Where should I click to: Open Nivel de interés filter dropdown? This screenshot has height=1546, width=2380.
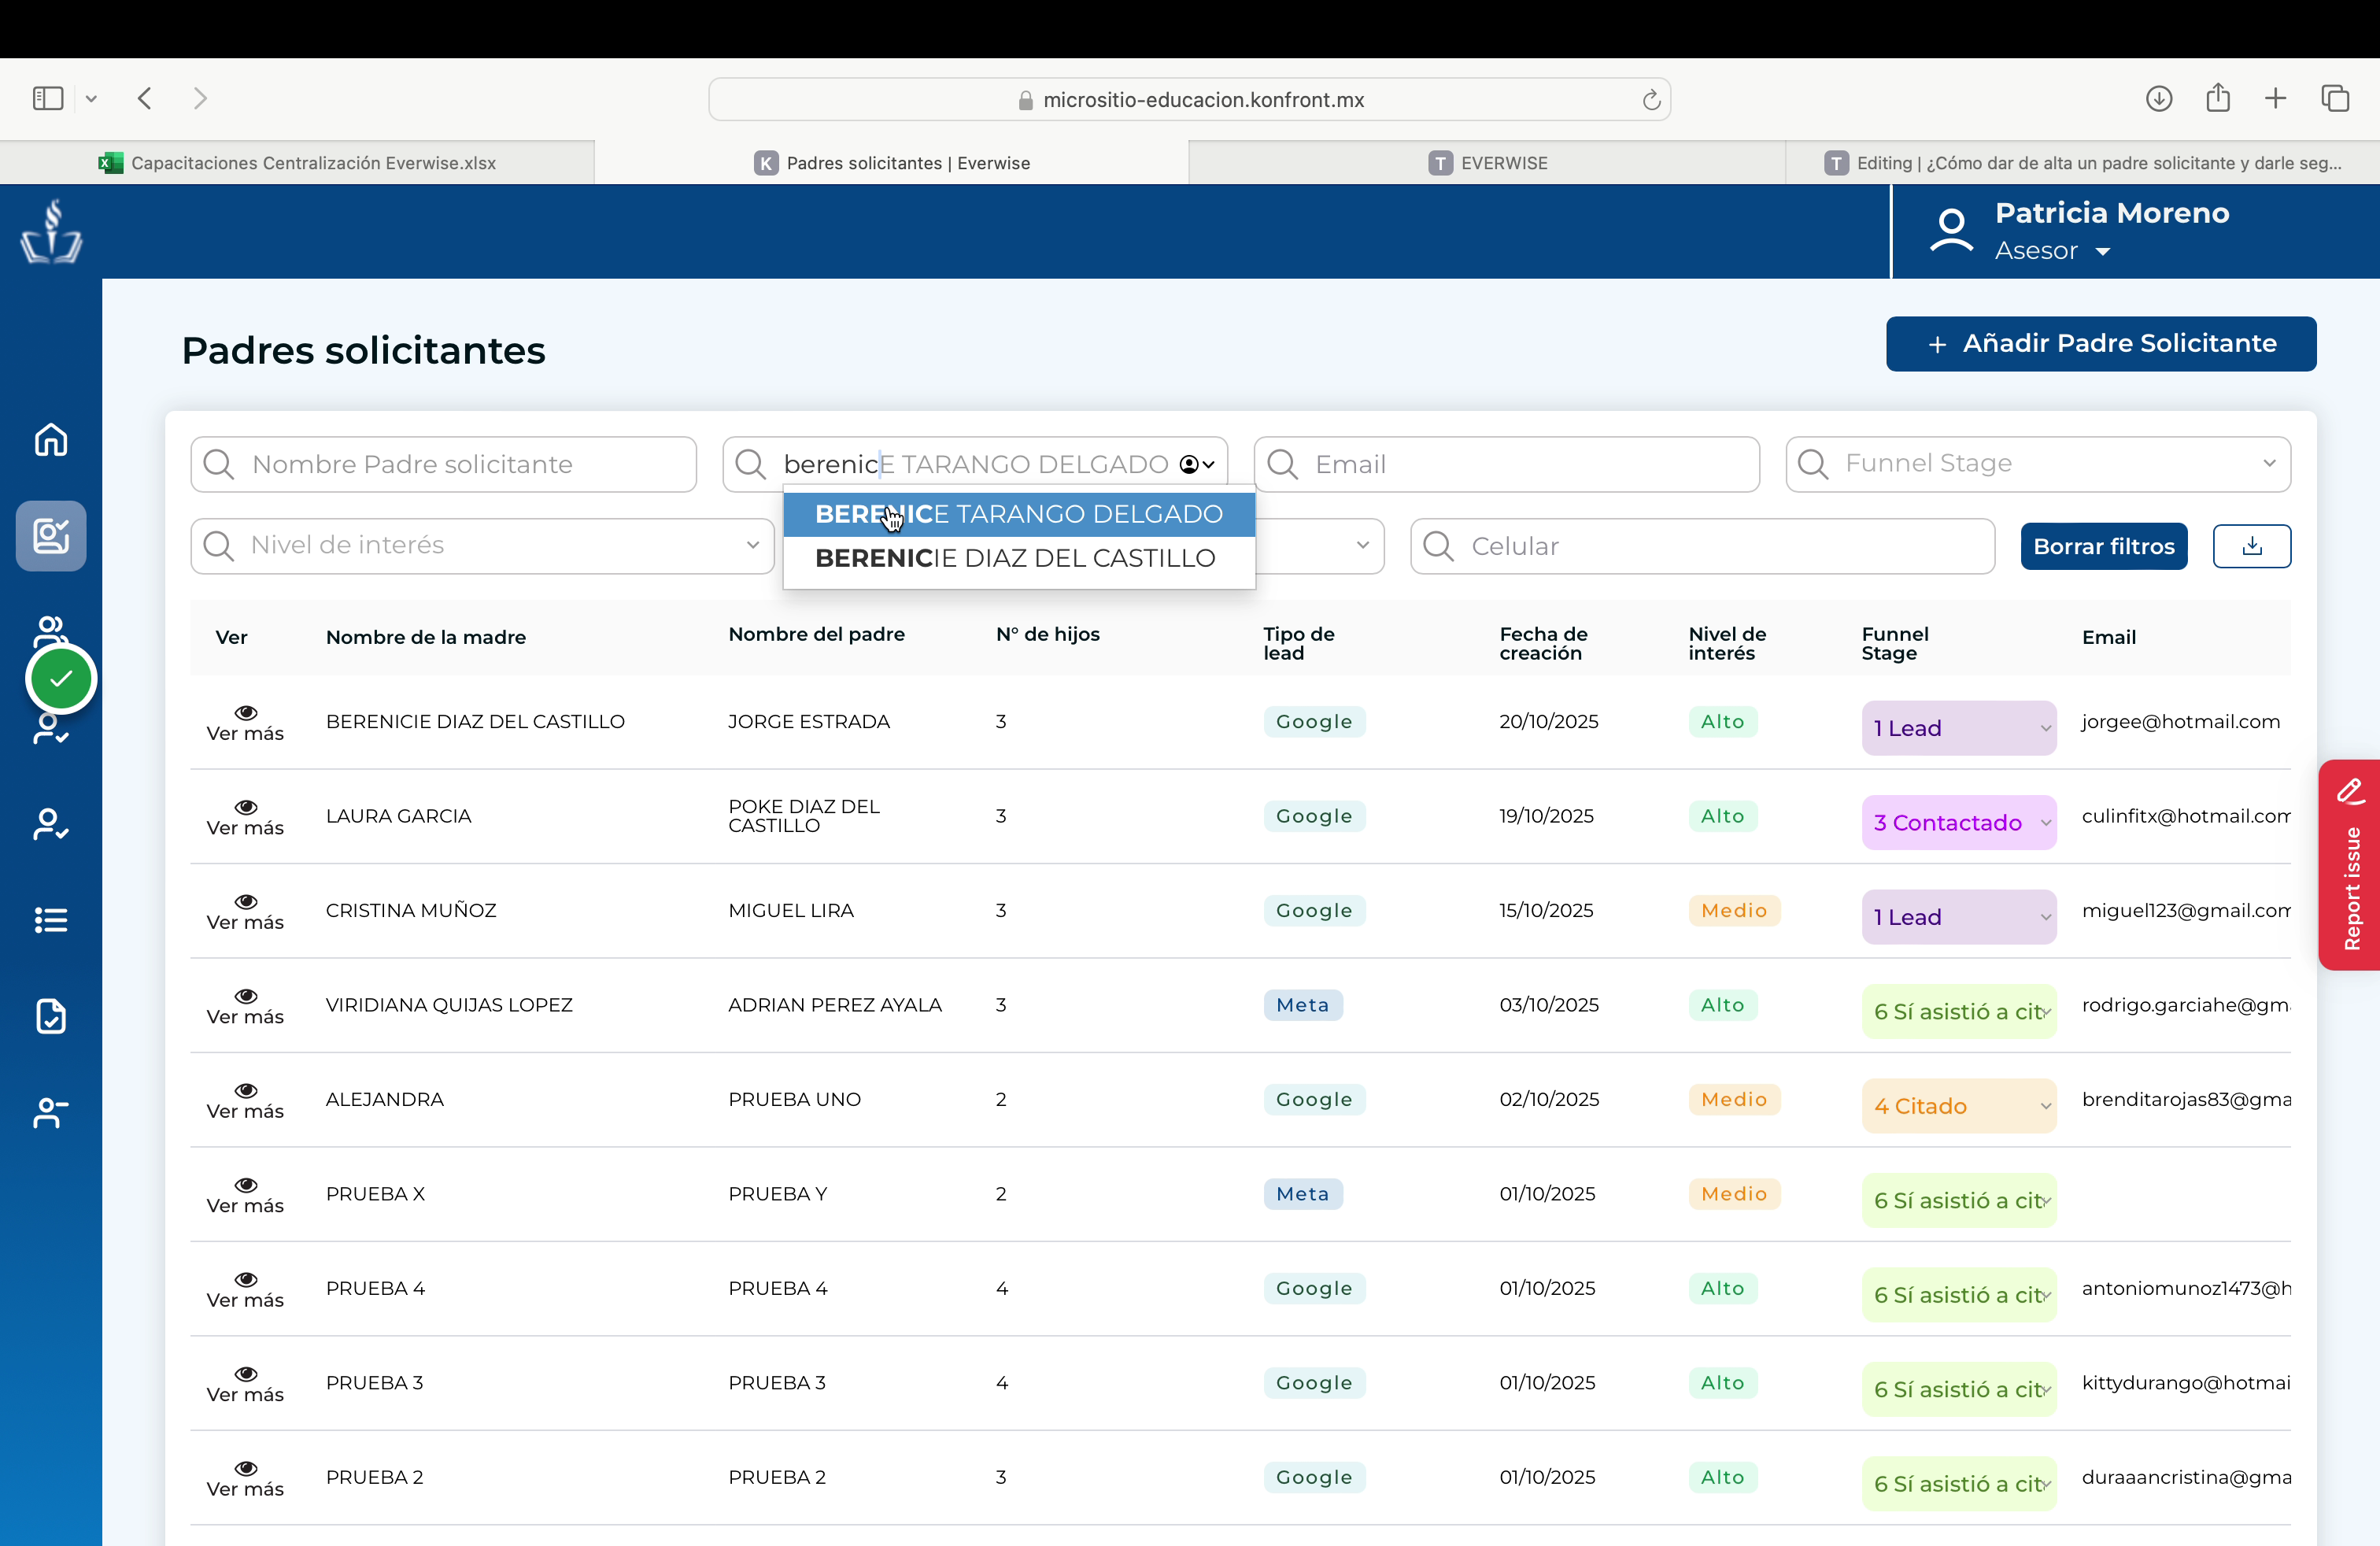coord(482,546)
